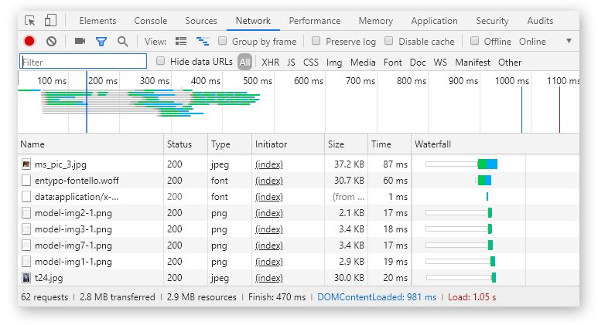Enable the Hide data URLs checkbox

coord(161,61)
